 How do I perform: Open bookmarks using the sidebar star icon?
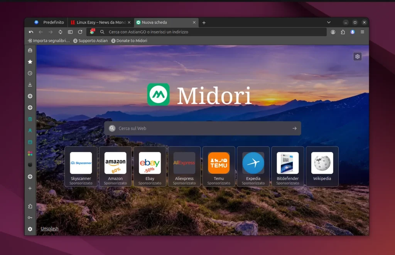coord(30,62)
